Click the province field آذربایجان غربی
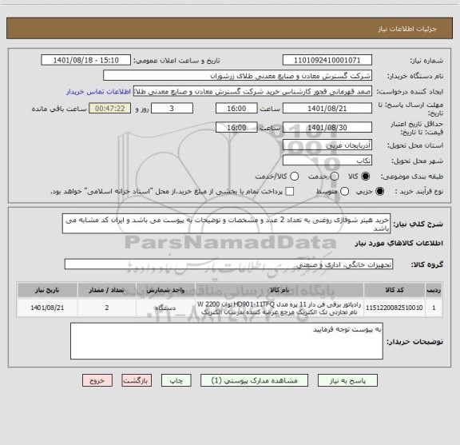Screen dimensions: 460x445 [x=327, y=145]
